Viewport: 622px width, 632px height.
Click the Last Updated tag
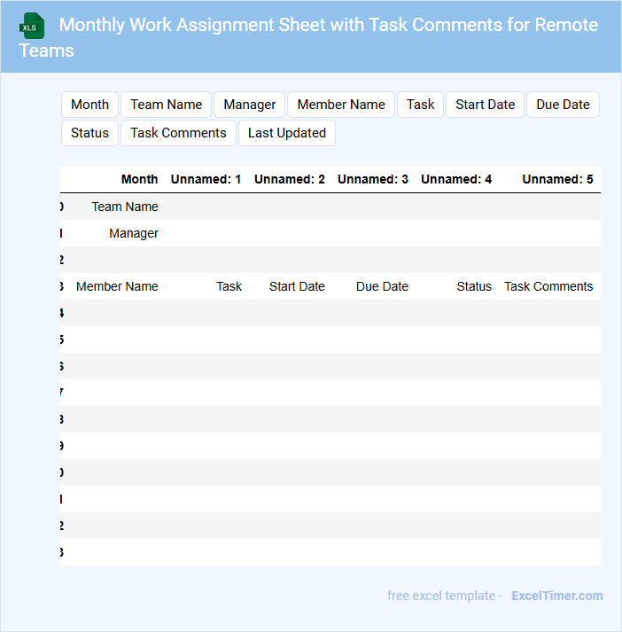(x=287, y=133)
